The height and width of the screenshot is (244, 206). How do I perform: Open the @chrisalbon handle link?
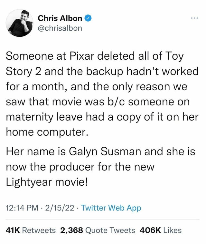tap(60, 28)
